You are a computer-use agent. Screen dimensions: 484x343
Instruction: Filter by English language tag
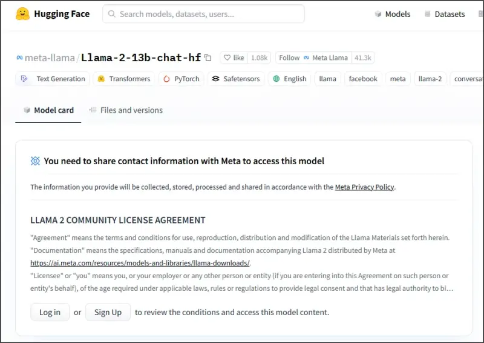pyautogui.click(x=289, y=79)
